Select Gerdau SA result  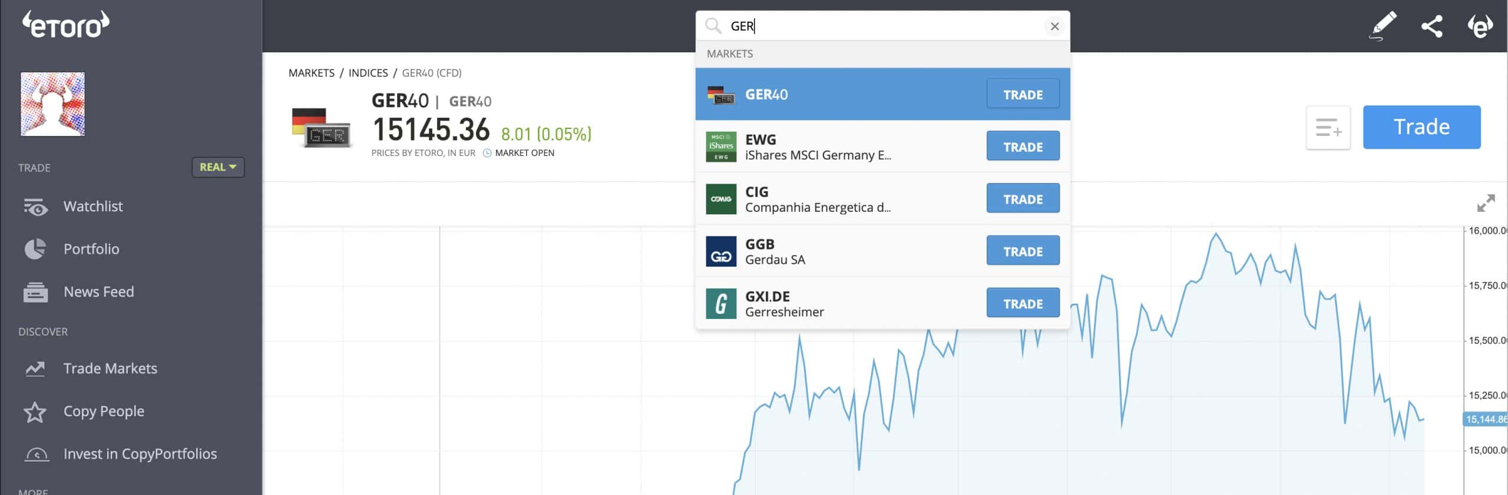point(882,251)
